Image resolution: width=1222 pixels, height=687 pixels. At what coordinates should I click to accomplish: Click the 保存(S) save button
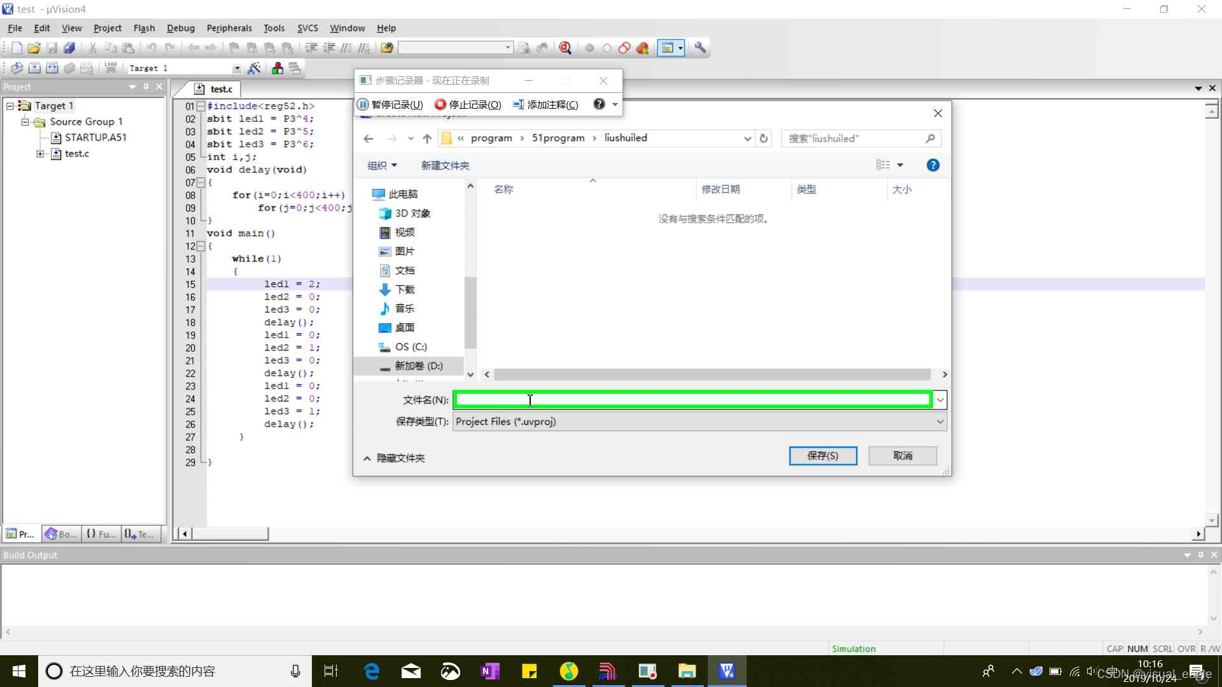823,455
